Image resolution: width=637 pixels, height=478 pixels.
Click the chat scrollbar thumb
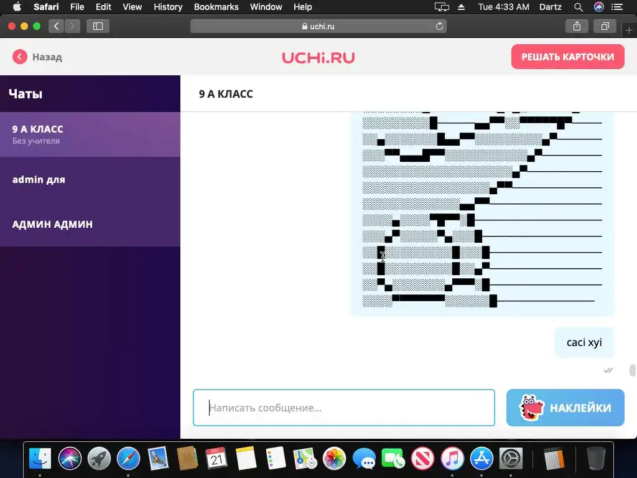point(632,371)
